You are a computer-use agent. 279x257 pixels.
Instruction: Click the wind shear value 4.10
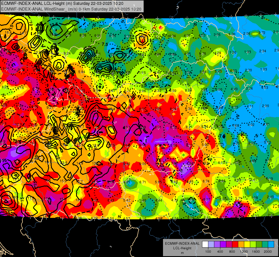[143, 218]
